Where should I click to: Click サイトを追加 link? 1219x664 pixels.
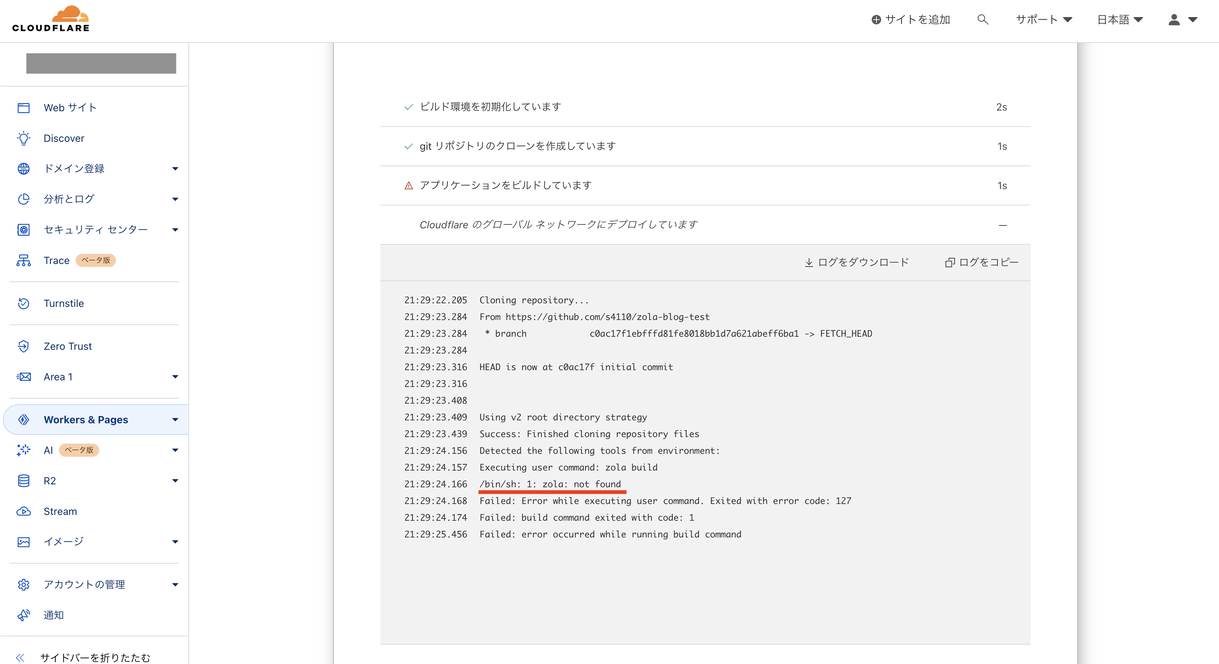click(911, 19)
